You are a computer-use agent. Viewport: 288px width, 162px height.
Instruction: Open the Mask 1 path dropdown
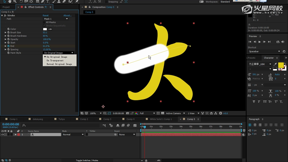[x=67, y=19]
